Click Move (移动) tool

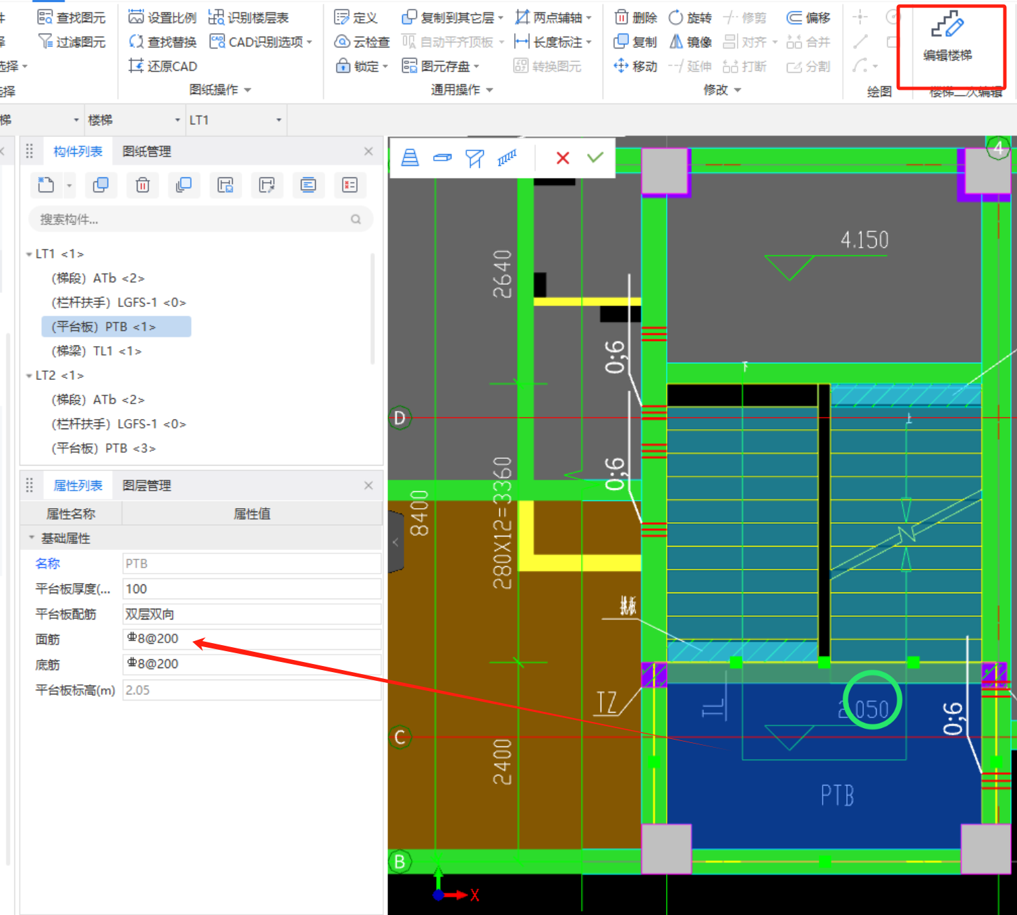pos(636,66)
